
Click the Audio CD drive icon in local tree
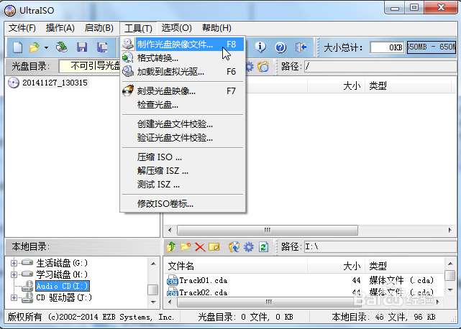(x=27, y=286)
